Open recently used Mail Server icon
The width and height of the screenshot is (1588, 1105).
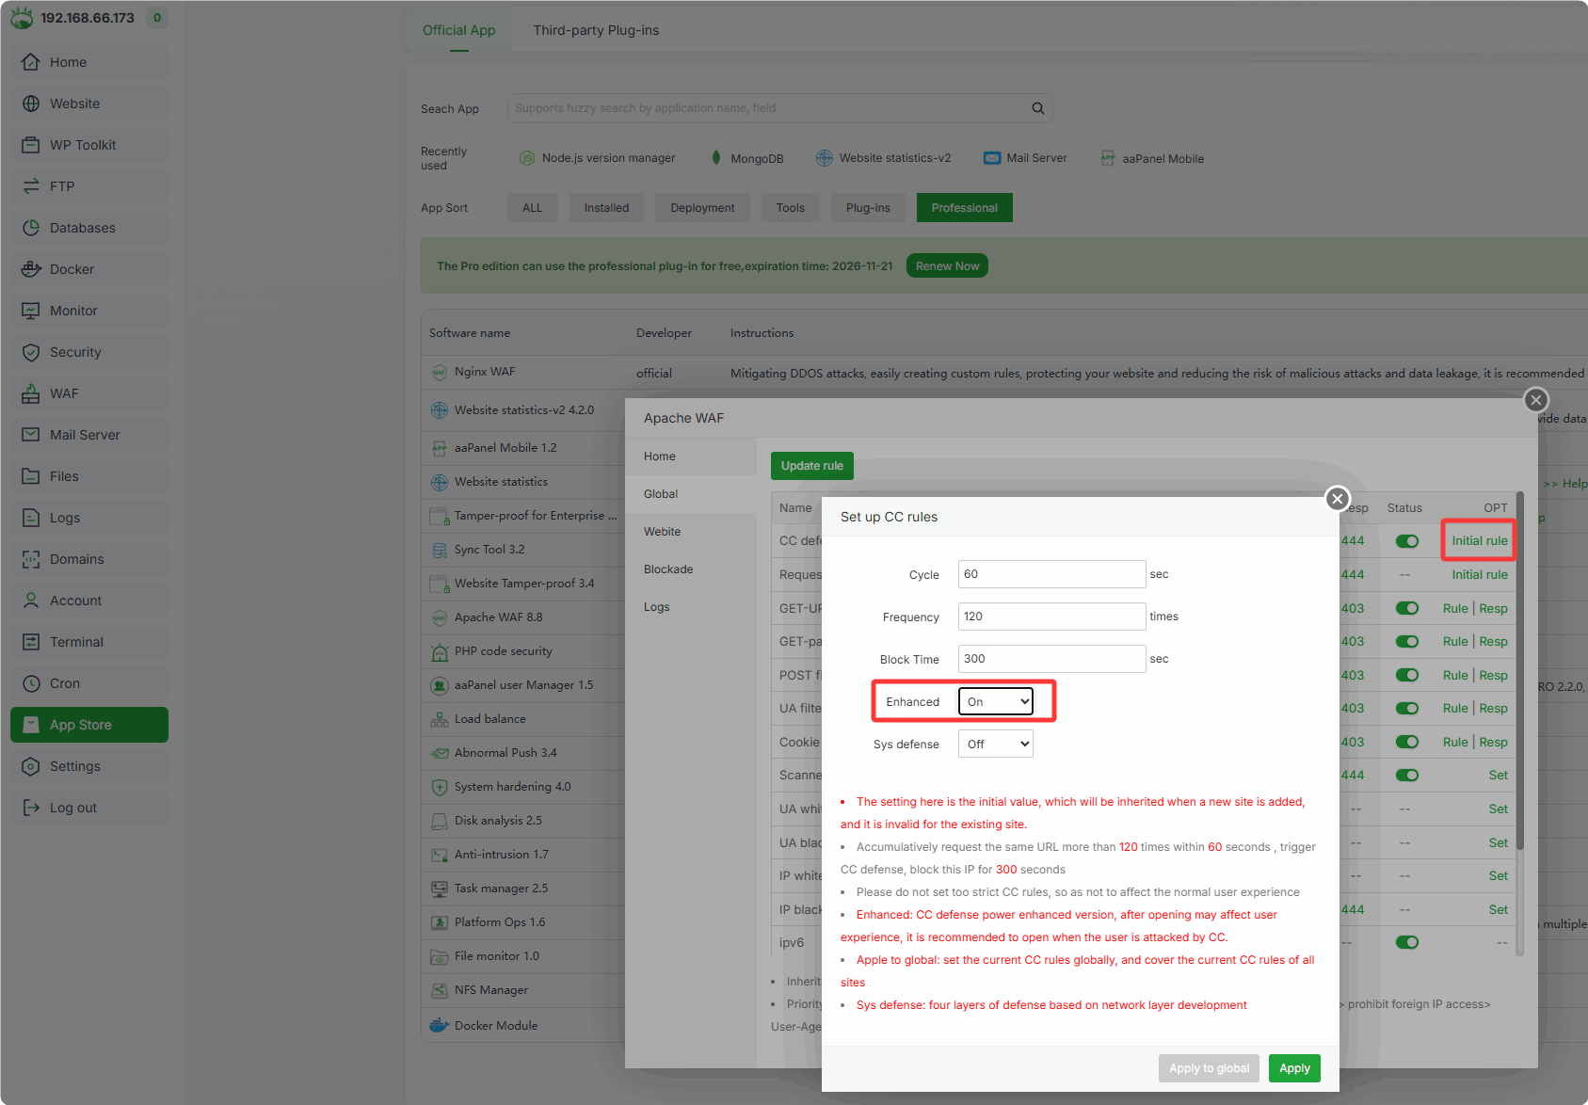coord(992,158)
